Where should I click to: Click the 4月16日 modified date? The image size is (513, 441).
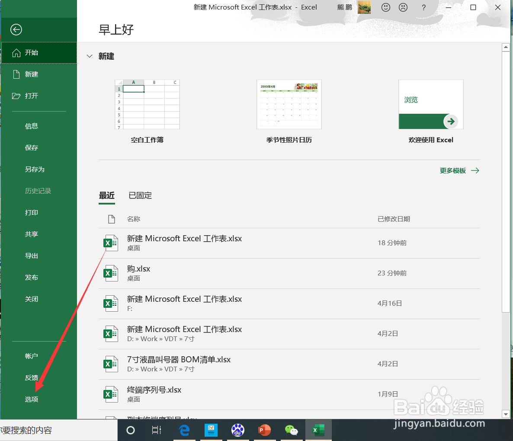coord(390,304)
